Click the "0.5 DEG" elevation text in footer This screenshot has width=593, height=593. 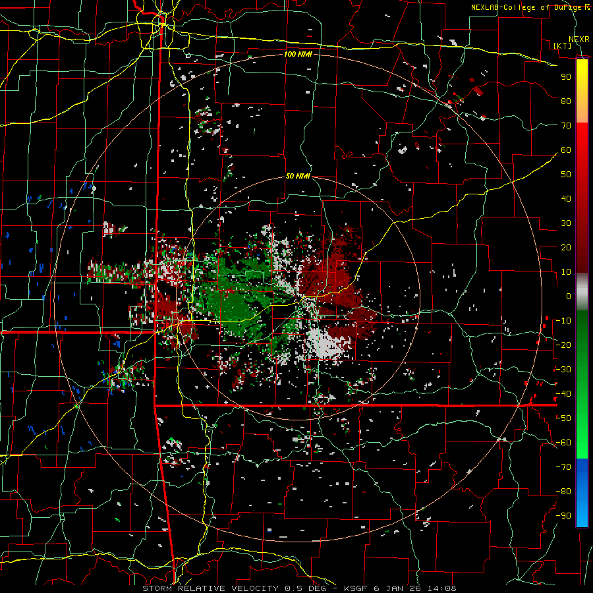(306, 588)
